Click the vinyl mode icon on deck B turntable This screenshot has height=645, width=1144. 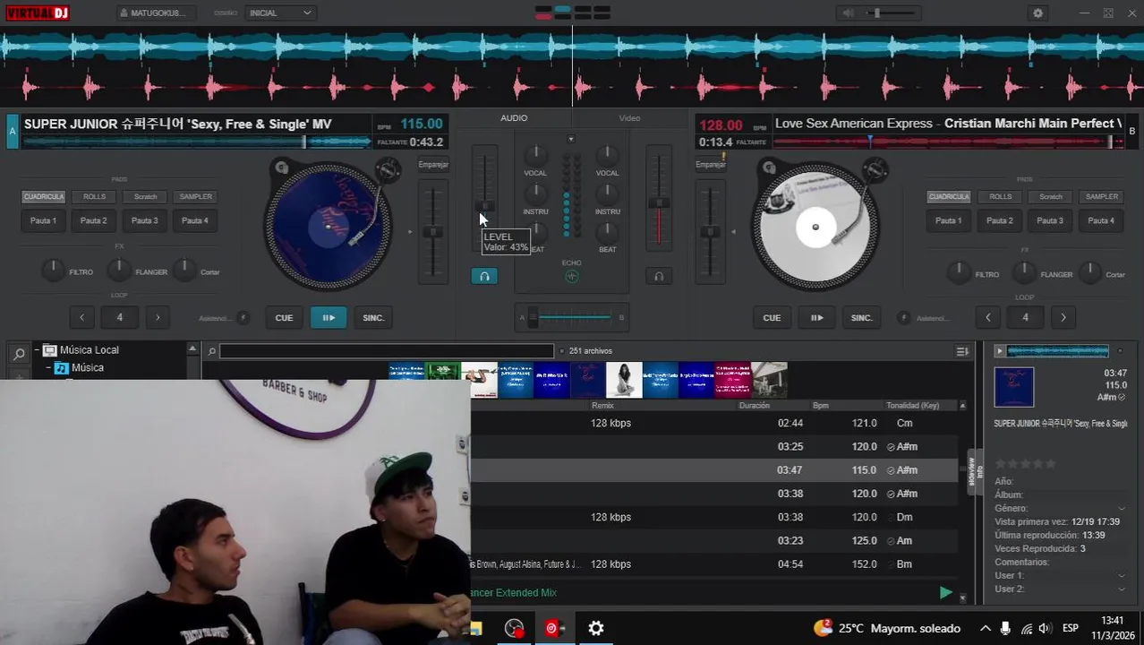click(768, 168)
